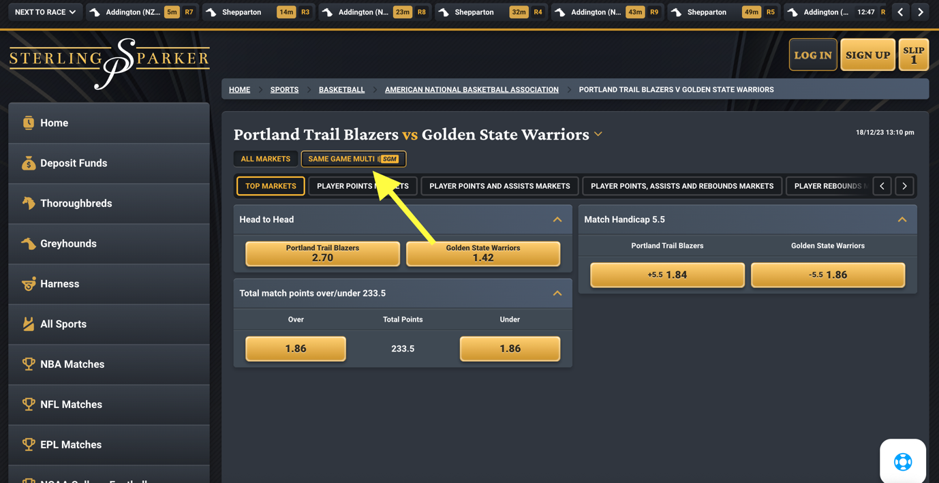
Task: Collapse the Match Handicap 5.5 panel
Action: tap(902, 219)
